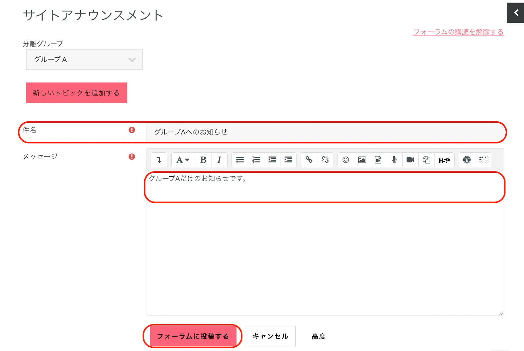
Task: Insert an ordered numbered list
Action: tap(256, 160)
